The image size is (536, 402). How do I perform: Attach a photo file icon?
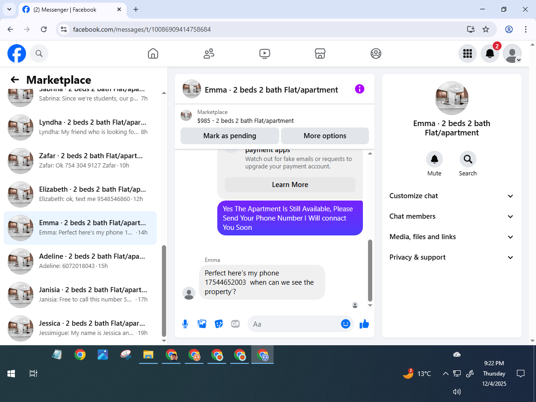coord(202,324)
